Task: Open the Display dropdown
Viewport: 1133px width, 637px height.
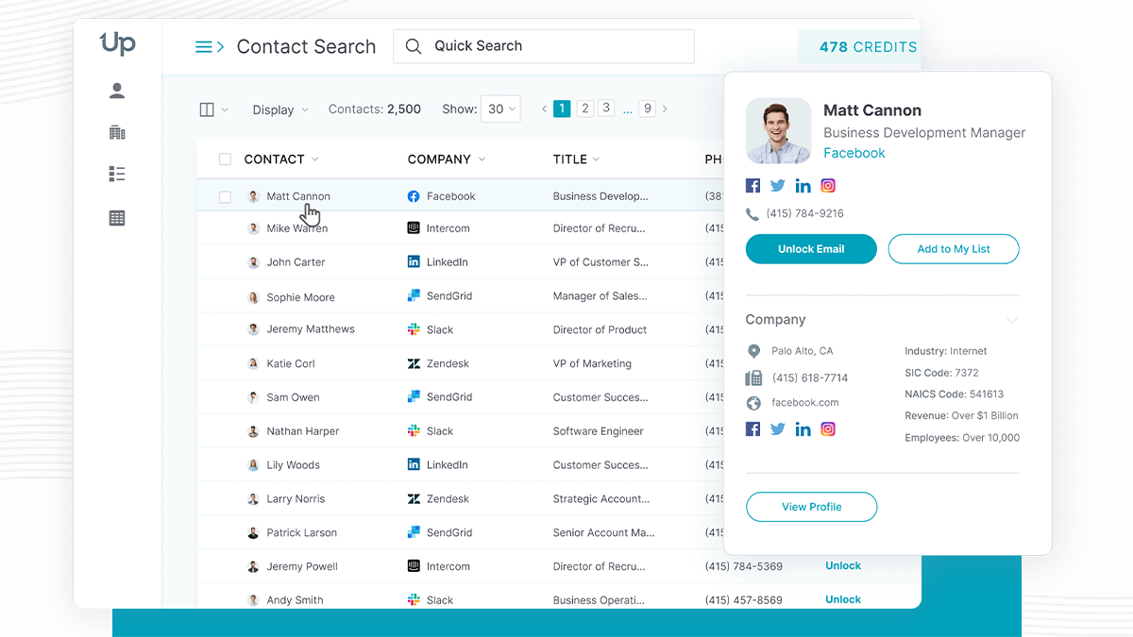Action: tap(280, 109)
